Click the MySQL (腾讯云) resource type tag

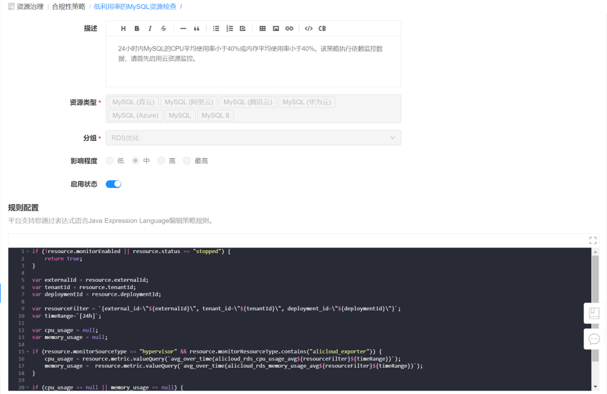click(248, 102)
